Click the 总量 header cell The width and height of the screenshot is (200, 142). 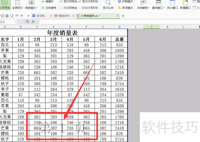click(x=119, y=39)
